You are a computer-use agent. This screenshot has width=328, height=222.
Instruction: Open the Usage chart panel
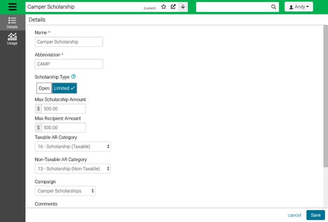tap(12, 39)
